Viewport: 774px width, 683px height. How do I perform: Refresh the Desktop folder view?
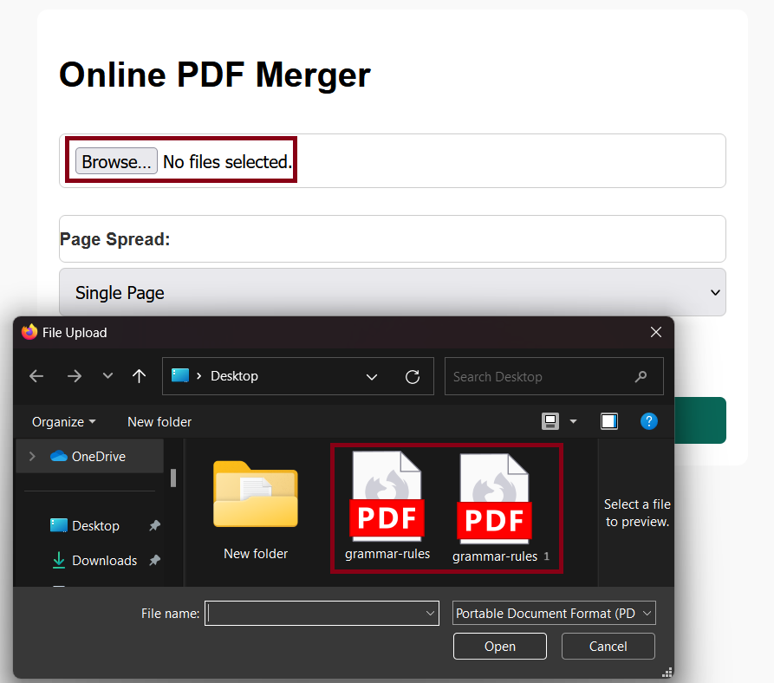pos(413,375)
